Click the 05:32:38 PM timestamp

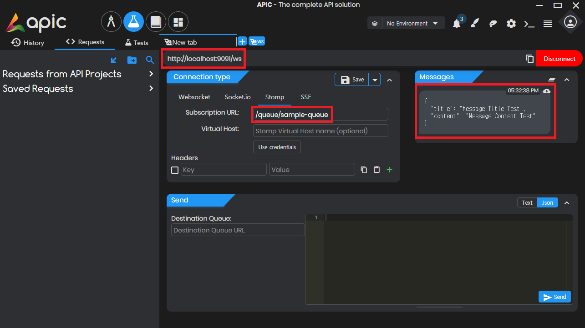523,91
